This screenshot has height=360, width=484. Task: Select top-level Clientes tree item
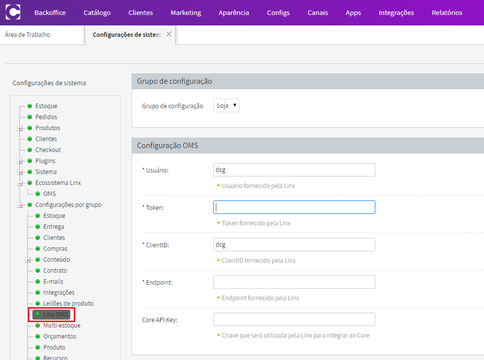[46, 139]
